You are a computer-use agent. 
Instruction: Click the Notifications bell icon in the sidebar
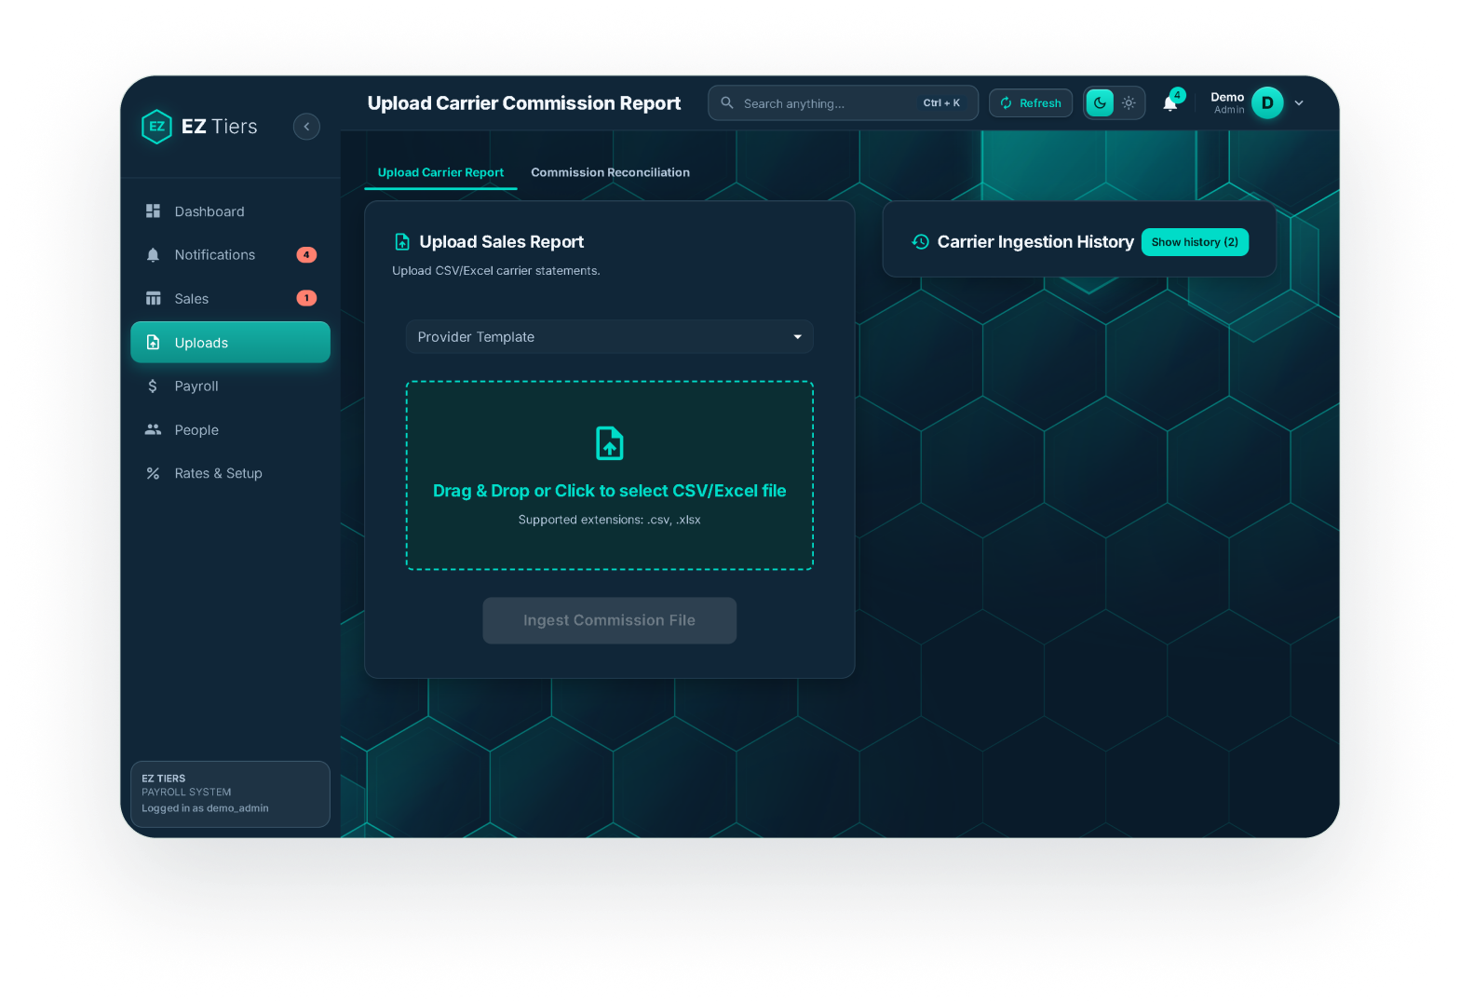coord(153,255)
